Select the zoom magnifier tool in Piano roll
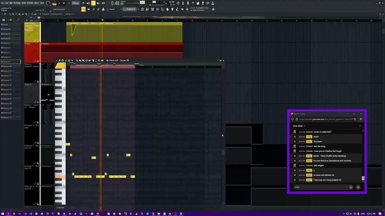Screen dimensions: 385x216 [99, 61]
